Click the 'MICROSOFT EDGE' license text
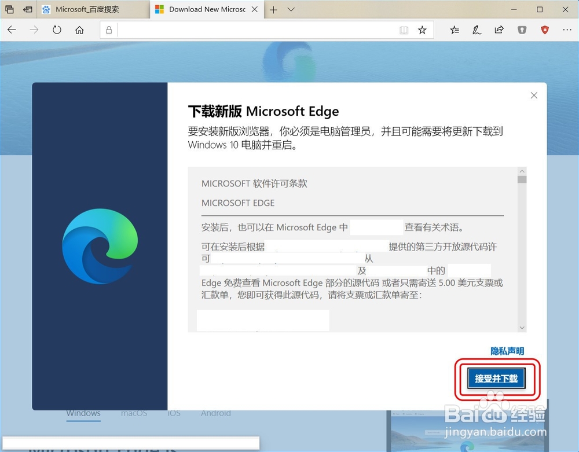This screenshot has height=452, width=579. point(238,203)
